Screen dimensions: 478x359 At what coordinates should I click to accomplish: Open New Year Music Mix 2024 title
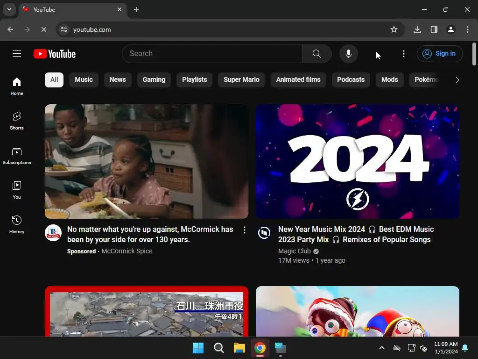[x=356, y=235]
